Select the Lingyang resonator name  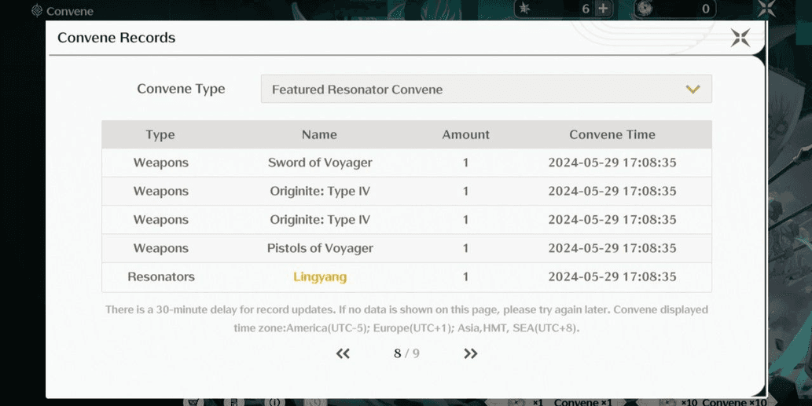click(x=320, y=276)
